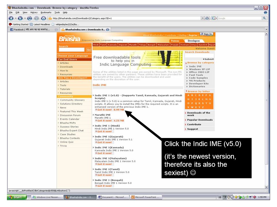Click the Go button beside site search
The image size is (277, 207).
[x=89, y=50]
